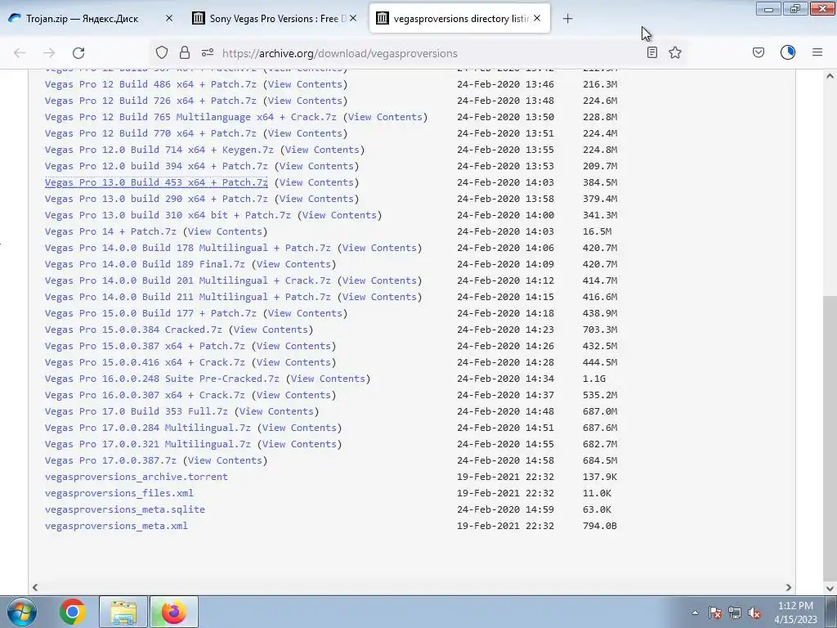The image size is (837, 628).
Task: Open File Explorer from the taskbar
Action: point(123,612)
